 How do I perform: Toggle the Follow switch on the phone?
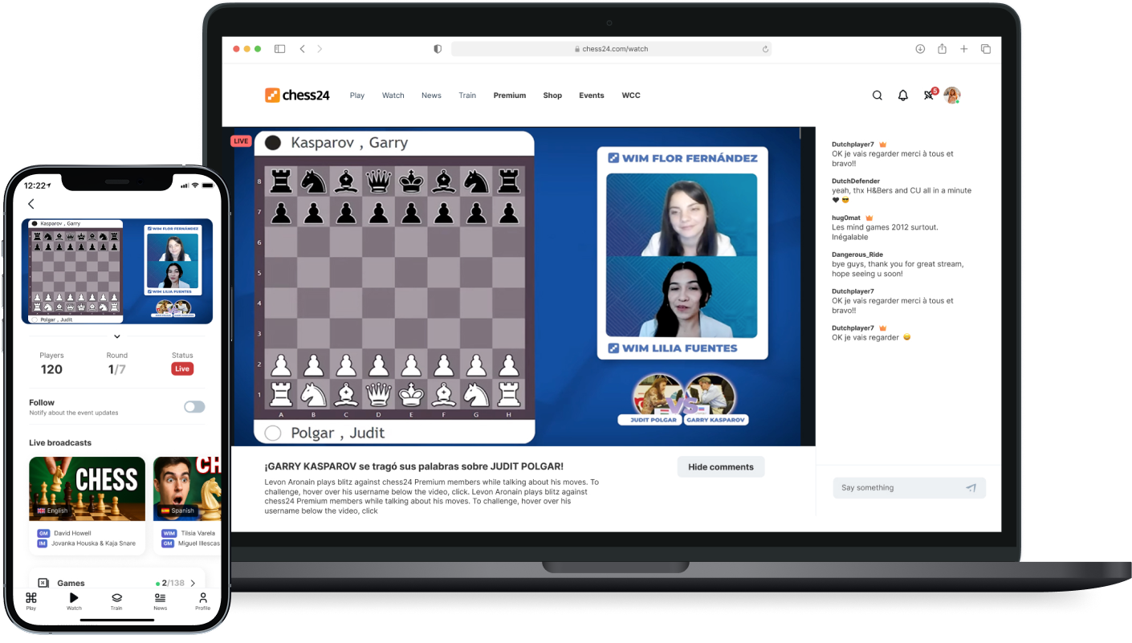pyautogui.click(x=194, y=407)
